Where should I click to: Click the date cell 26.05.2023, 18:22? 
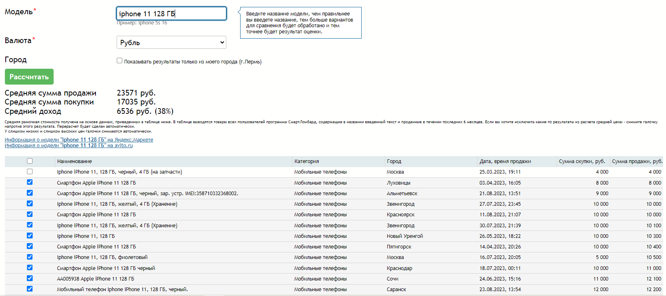pos(500,236)
